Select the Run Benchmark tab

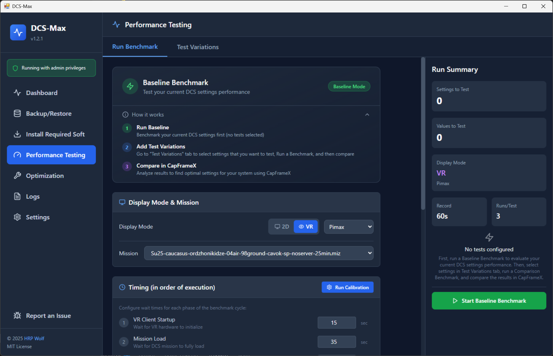pos(135,47)
